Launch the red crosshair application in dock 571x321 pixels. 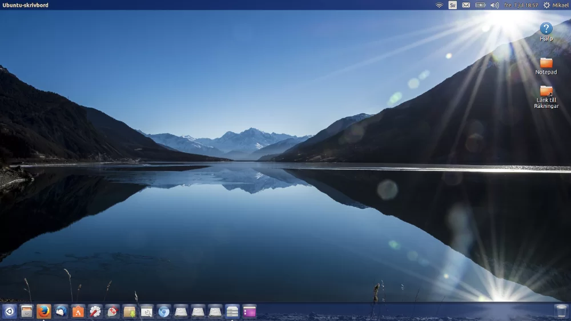[112, 311]
